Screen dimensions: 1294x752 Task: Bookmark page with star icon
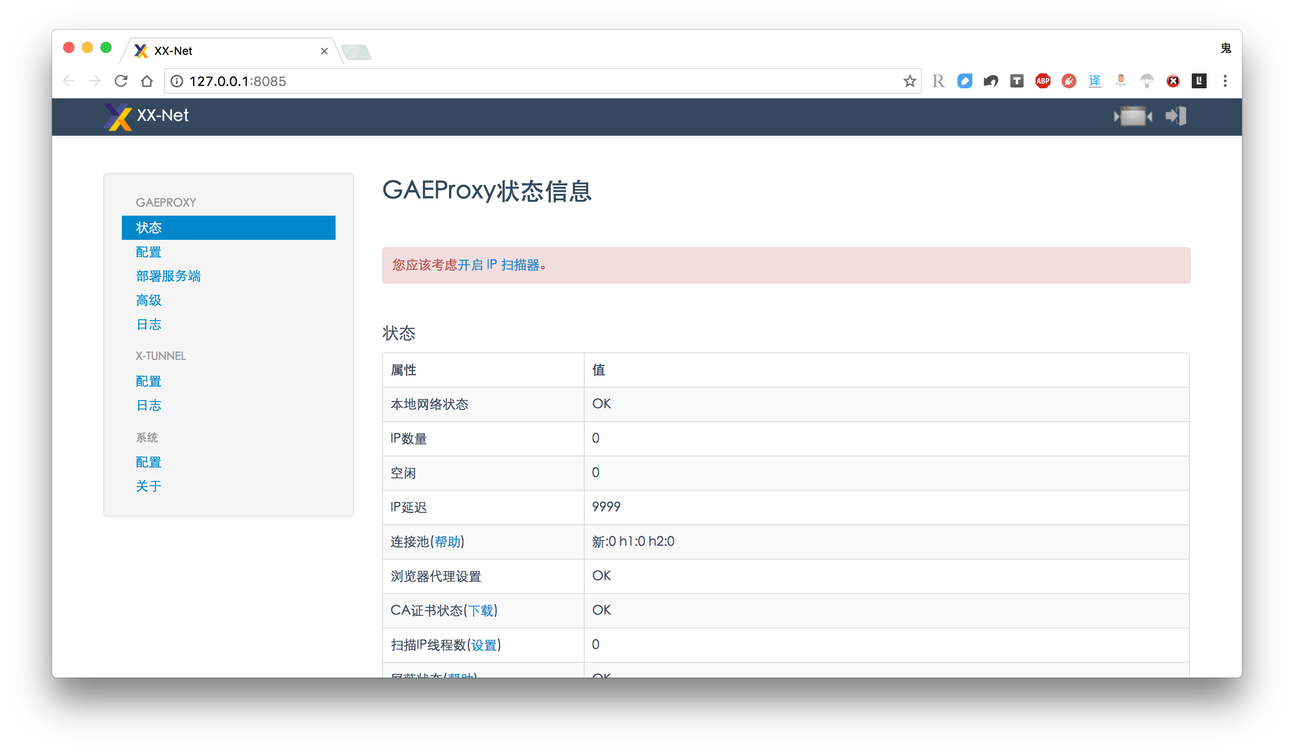(x=910, y=81)
